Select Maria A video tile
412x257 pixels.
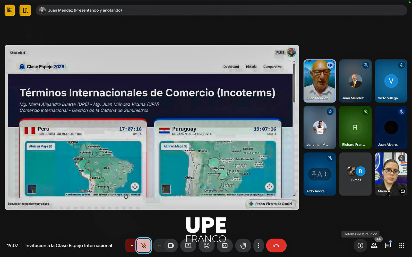(391, 174)
